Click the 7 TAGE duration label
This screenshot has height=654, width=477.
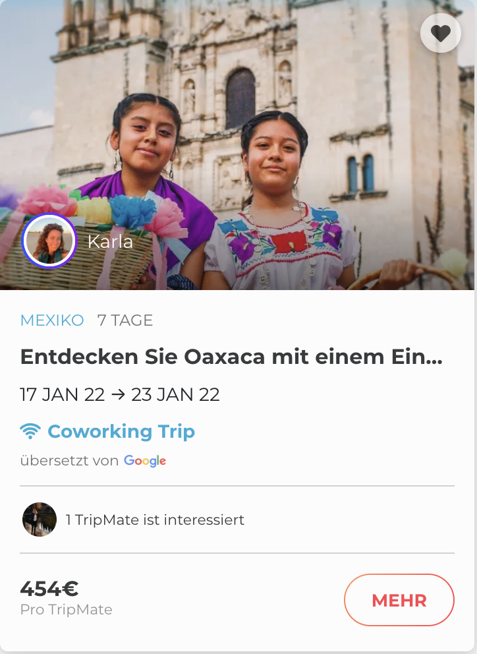point(125,320)
